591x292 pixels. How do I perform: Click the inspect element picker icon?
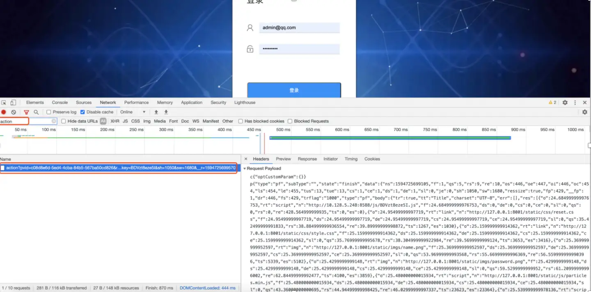4,103
